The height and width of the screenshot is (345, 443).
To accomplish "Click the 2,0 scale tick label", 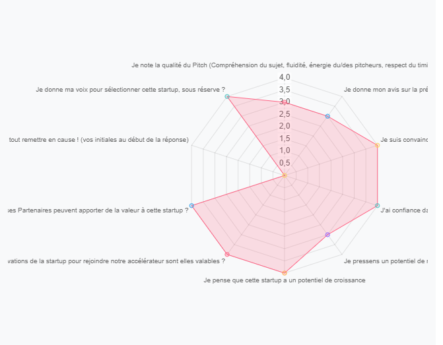I will pos(285,126).
